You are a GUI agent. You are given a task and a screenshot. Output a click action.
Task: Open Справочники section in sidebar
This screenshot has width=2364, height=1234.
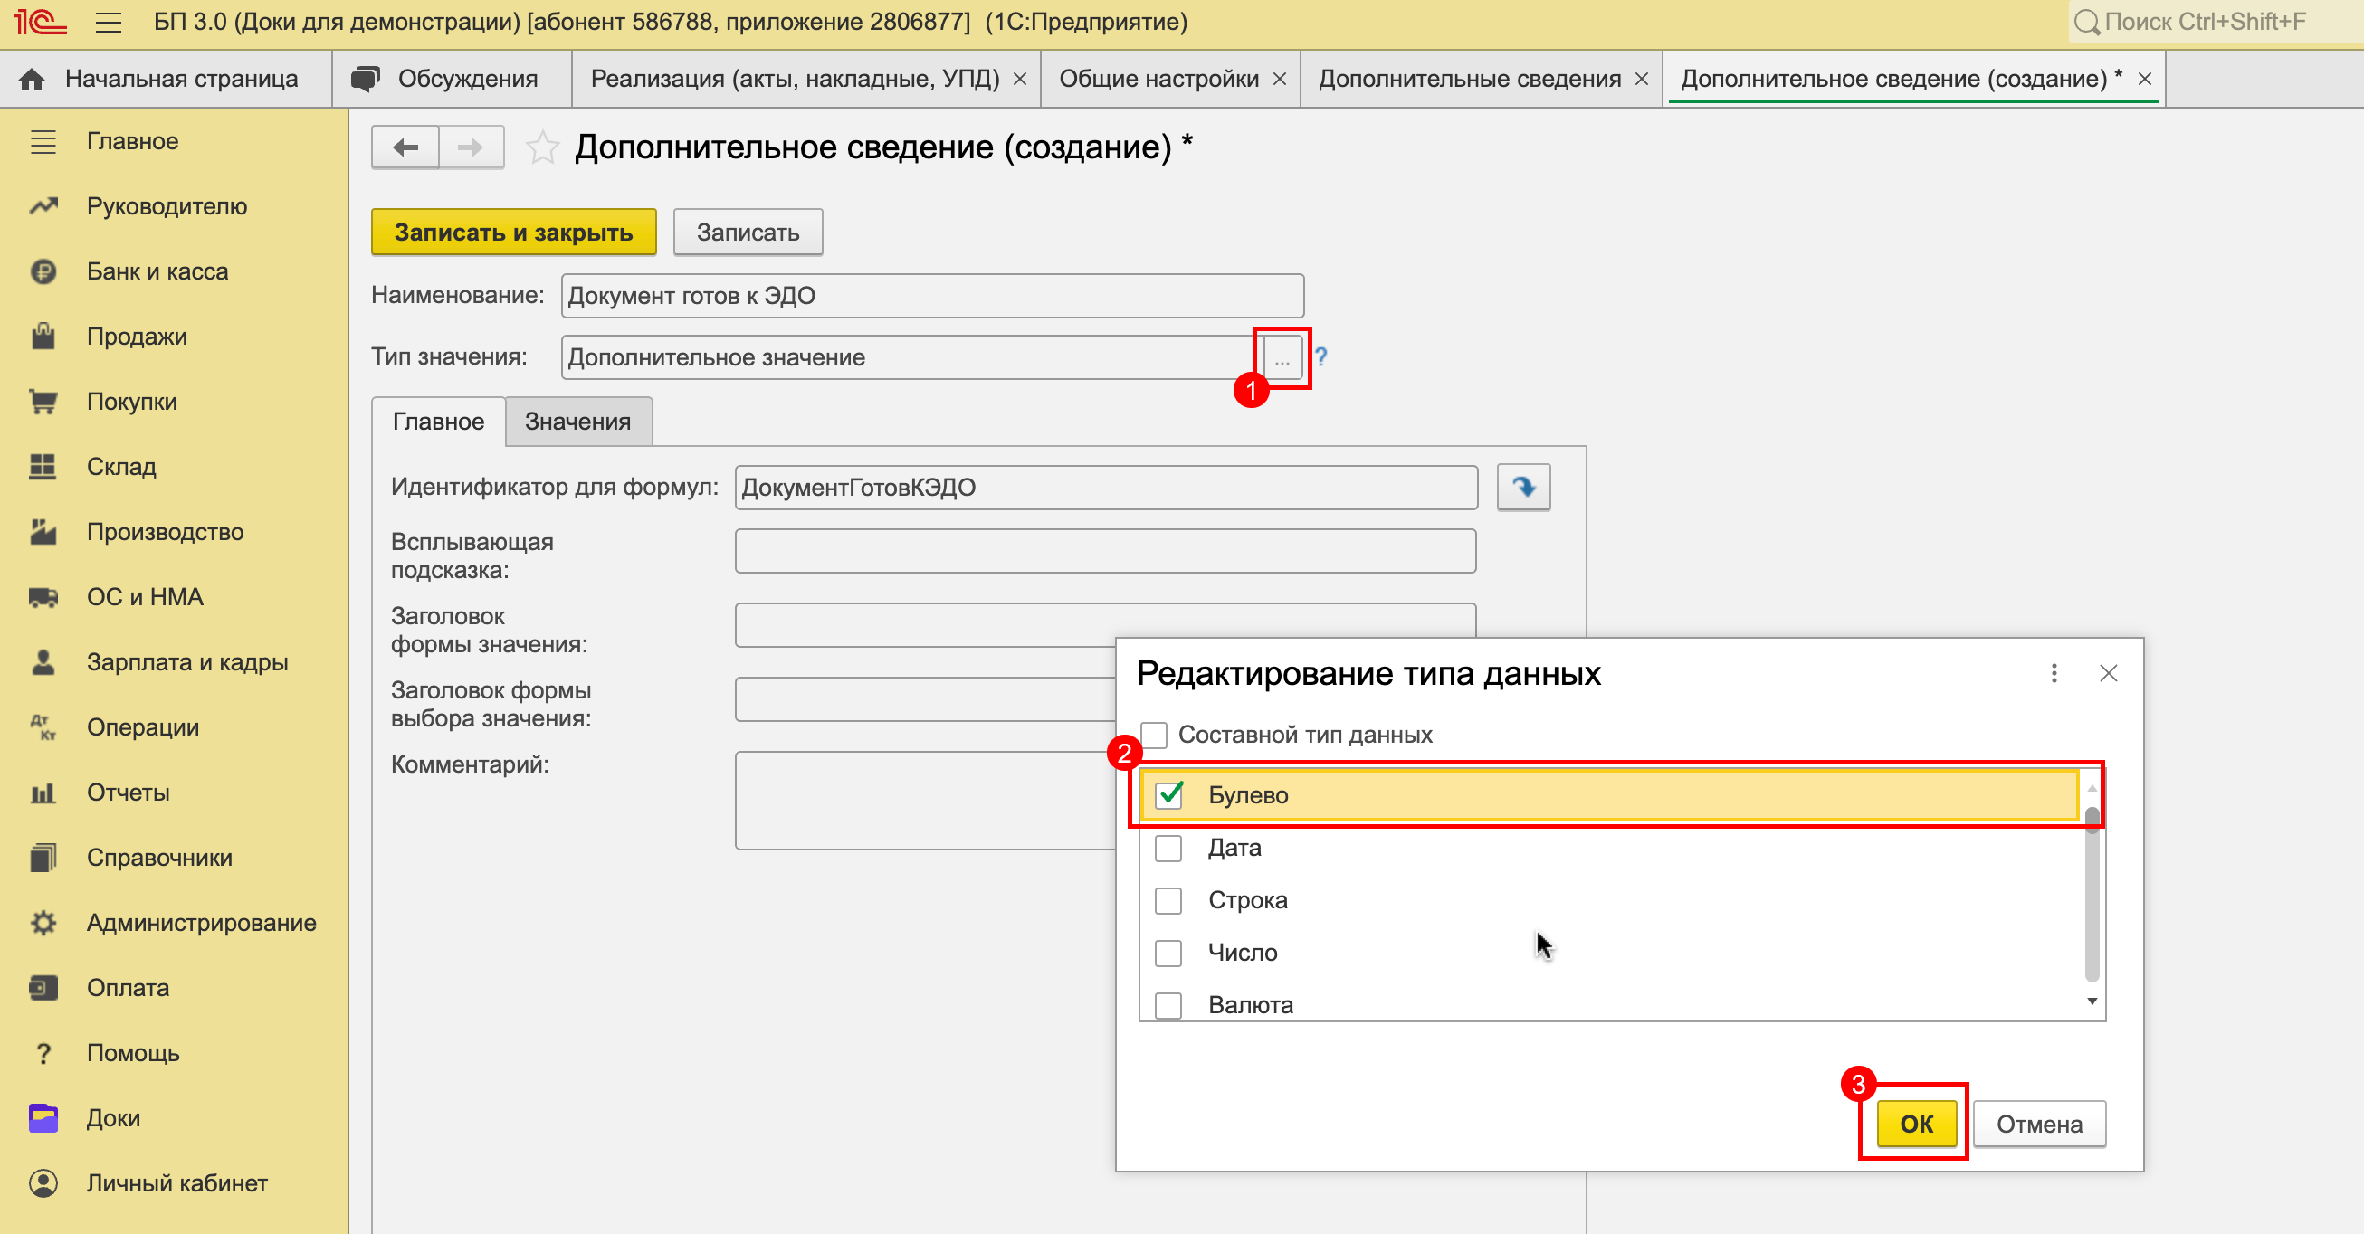[x=158, y=858]
